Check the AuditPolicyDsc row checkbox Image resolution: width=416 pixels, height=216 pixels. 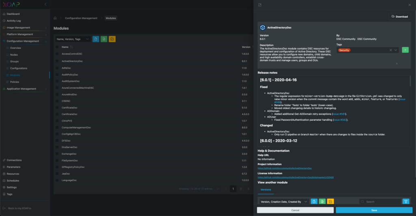[57, 75]
